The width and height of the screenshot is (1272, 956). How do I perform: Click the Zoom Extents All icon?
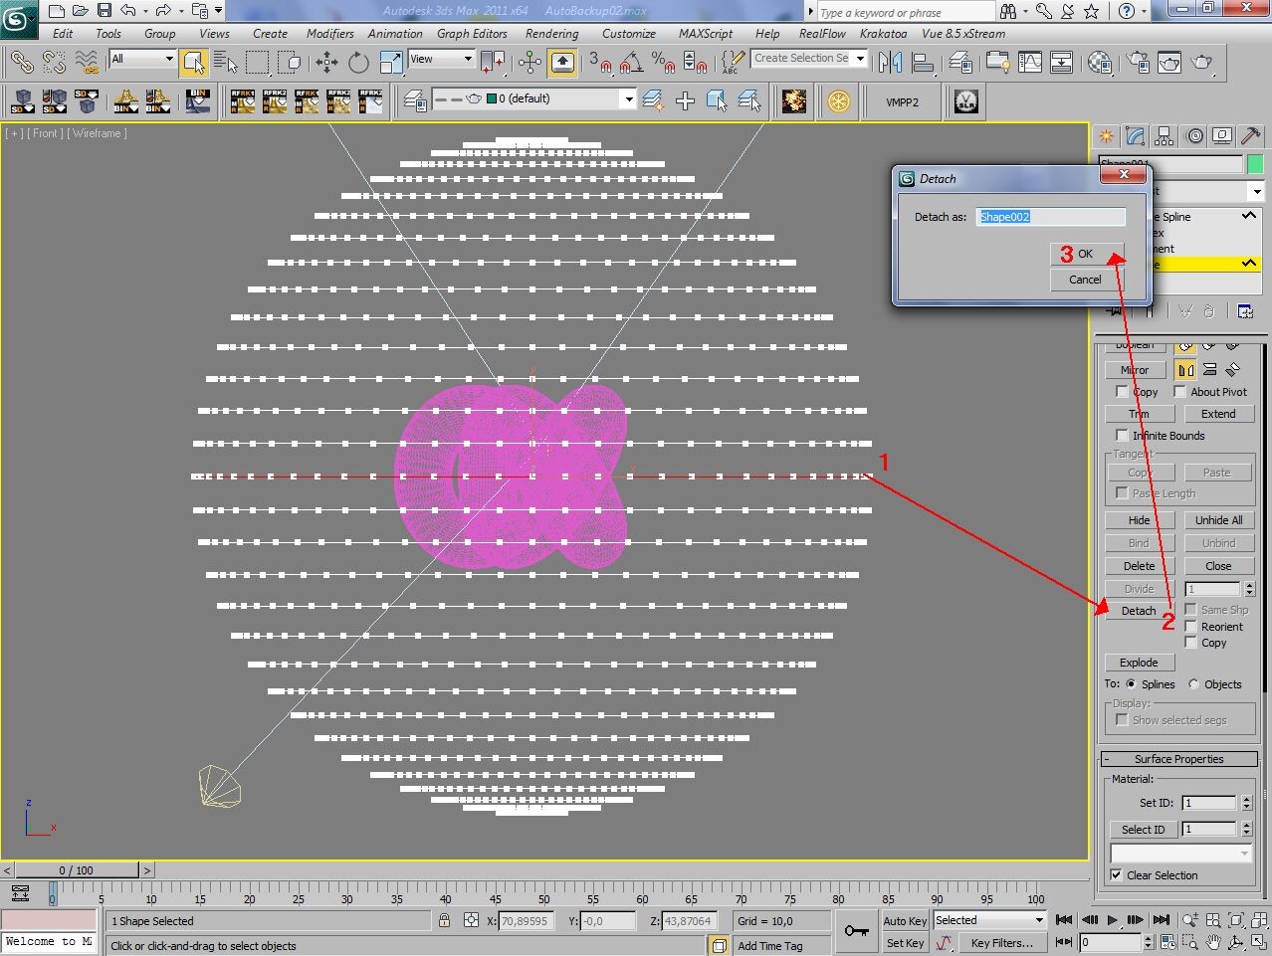1258,920
